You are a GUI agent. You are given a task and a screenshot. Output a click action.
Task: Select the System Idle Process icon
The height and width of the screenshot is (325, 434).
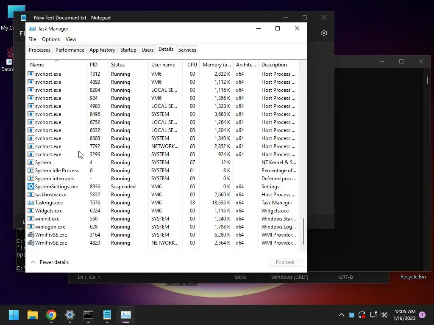pyautogui.click(x=31, y=171)
